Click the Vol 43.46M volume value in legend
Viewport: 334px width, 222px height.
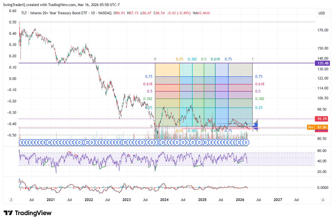click(202, 13)
